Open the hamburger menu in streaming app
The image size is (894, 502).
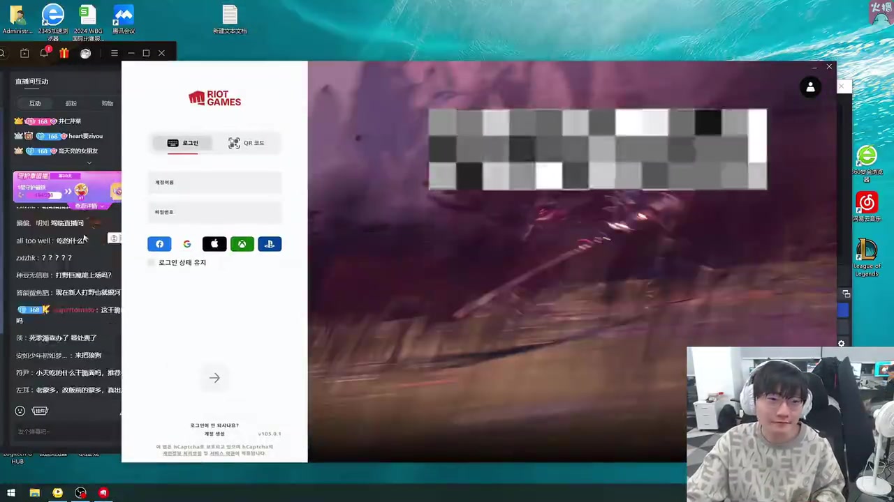[115, 53]
